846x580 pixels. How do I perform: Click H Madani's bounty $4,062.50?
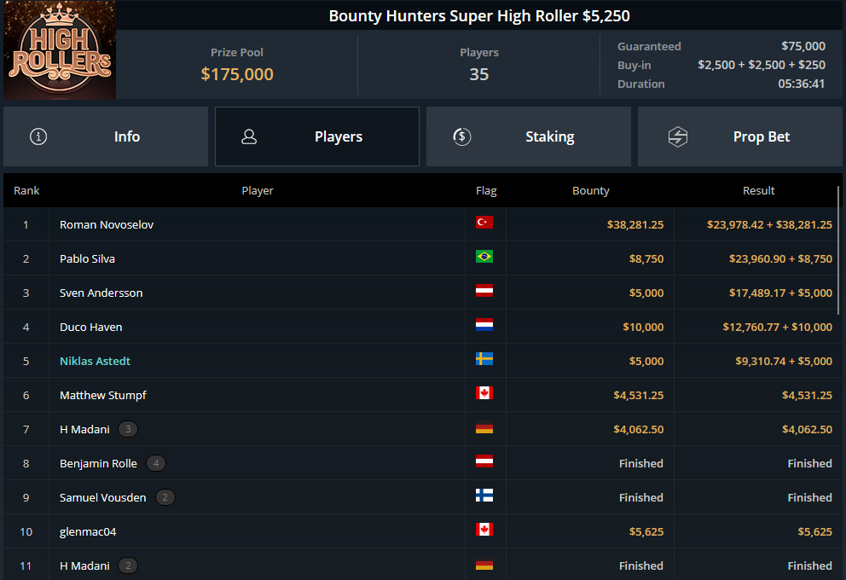pyautogui.click(x=638, y=429)
